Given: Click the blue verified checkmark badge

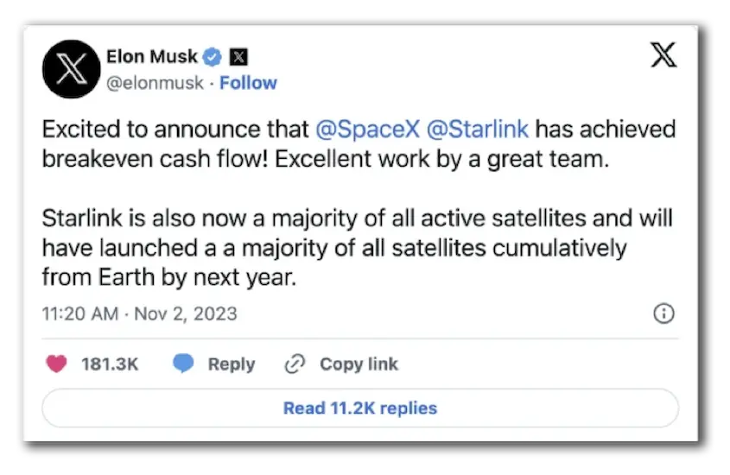Looking at the screenshot, I should point(213,57).
